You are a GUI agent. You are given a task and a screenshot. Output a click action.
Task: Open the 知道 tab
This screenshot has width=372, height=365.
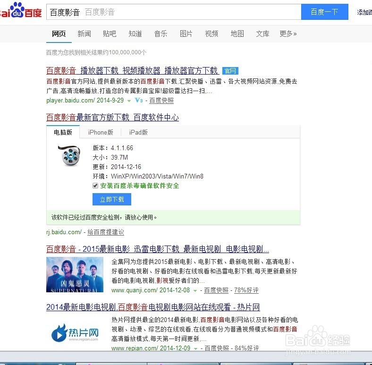point(135,34)
